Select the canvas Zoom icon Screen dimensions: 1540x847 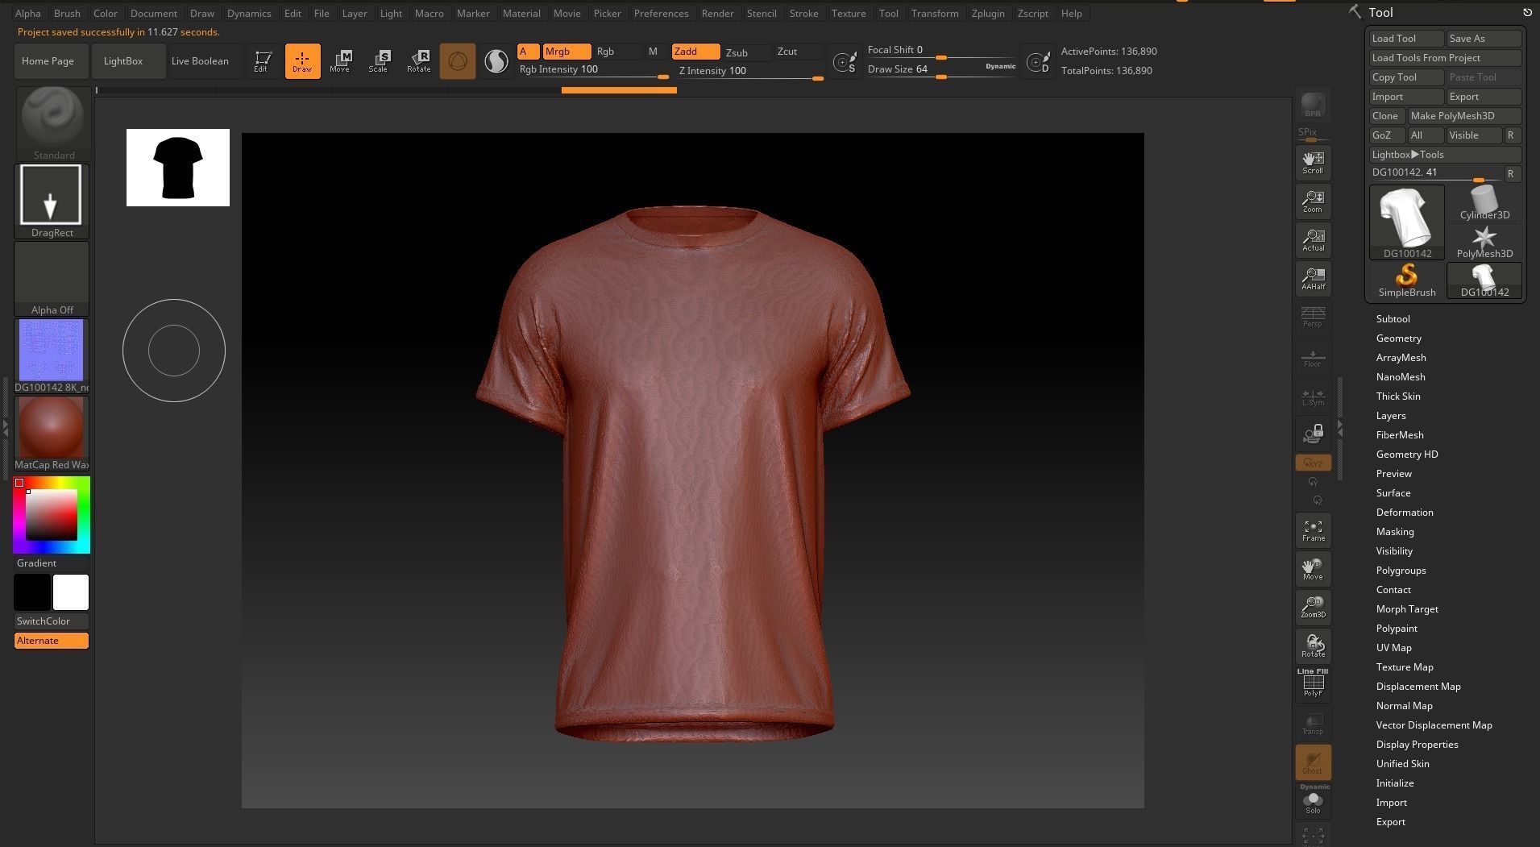click(1313, 201)
